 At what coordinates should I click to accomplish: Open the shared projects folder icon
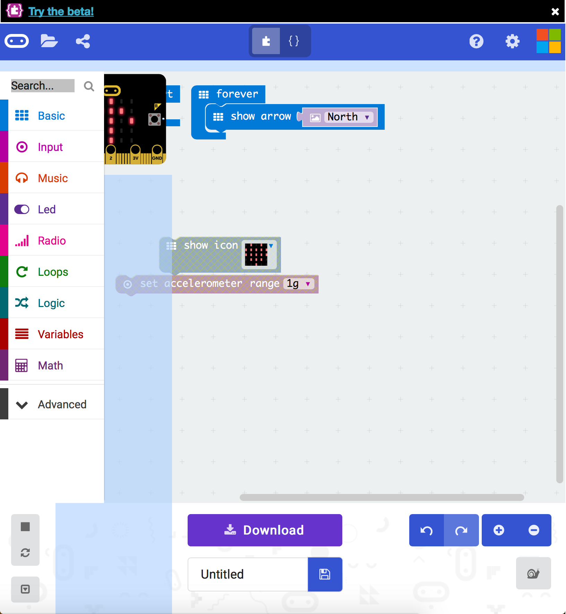49,41
